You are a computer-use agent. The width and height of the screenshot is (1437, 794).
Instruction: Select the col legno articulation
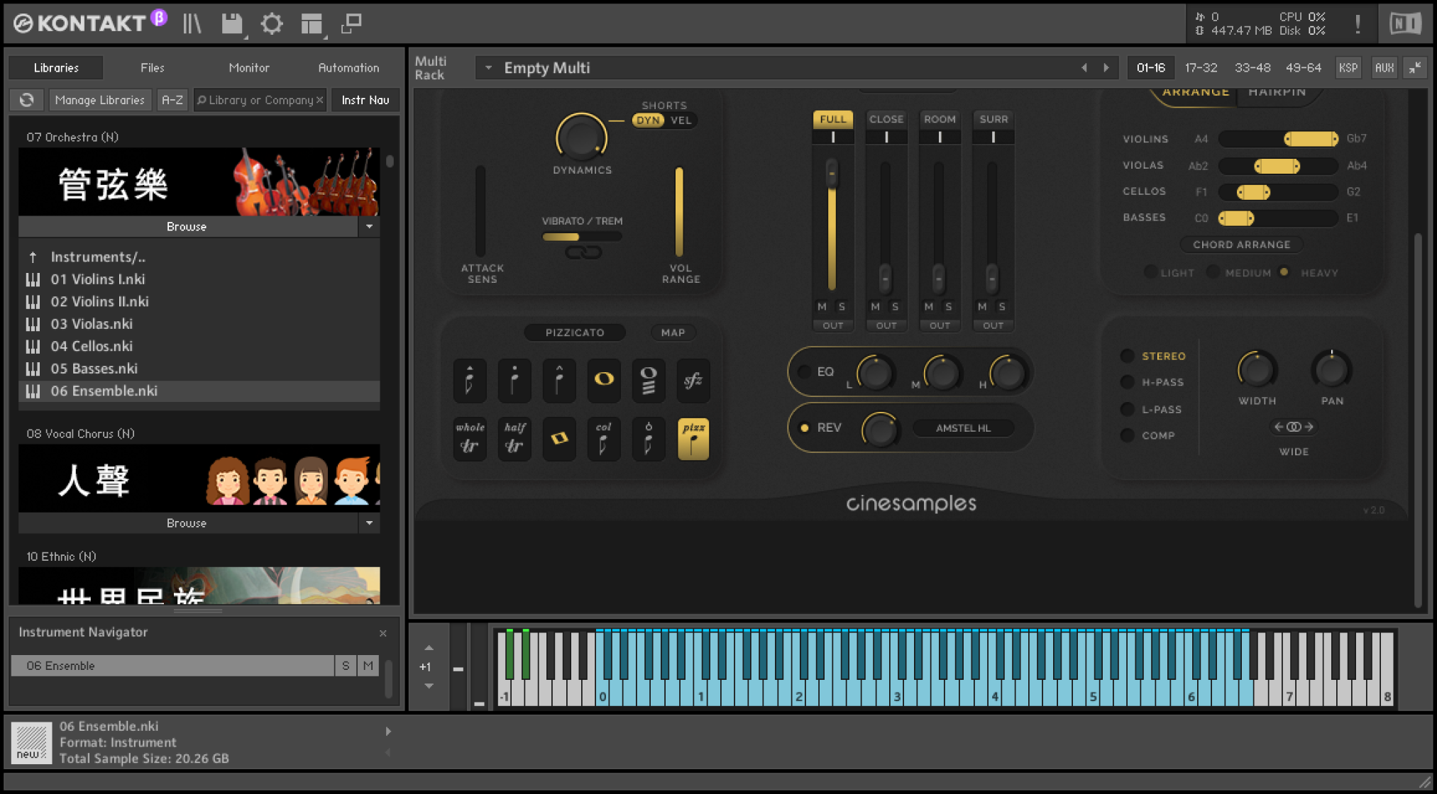(603, 438)
